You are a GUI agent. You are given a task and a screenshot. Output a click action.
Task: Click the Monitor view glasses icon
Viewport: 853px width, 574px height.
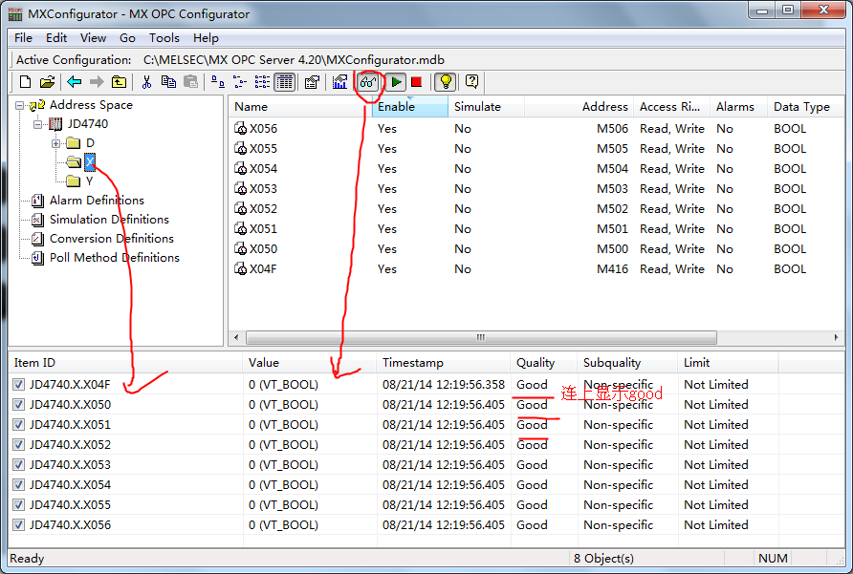coord(368,82)
